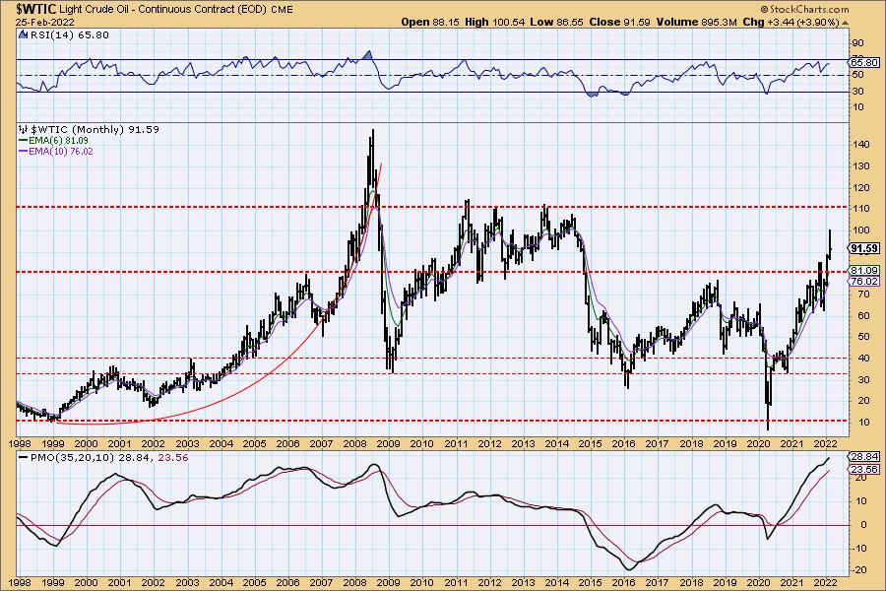886x591 pixels.
Task: Click the High 100.54 value
Action: click(495, 22)
